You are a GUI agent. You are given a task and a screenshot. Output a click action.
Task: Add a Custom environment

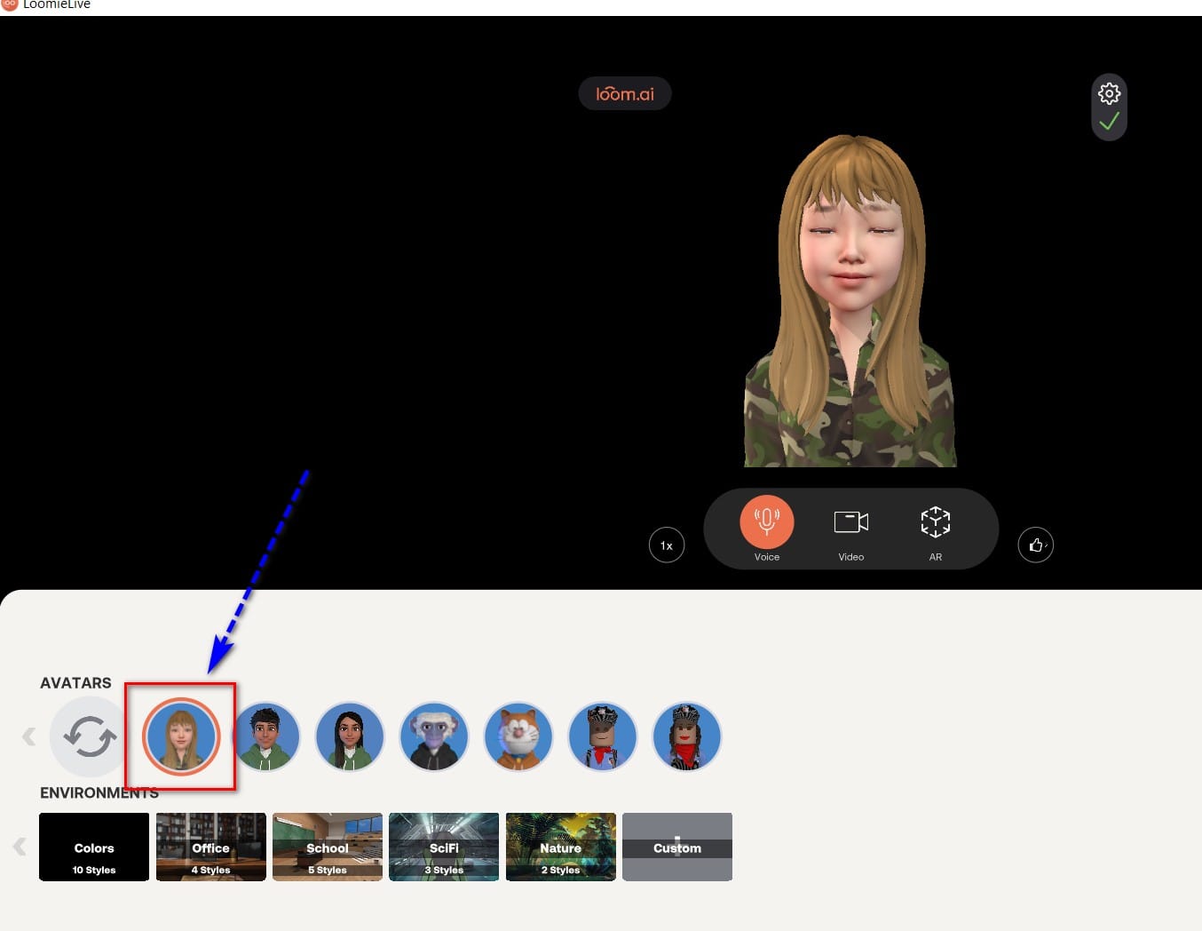pos(677,847)
